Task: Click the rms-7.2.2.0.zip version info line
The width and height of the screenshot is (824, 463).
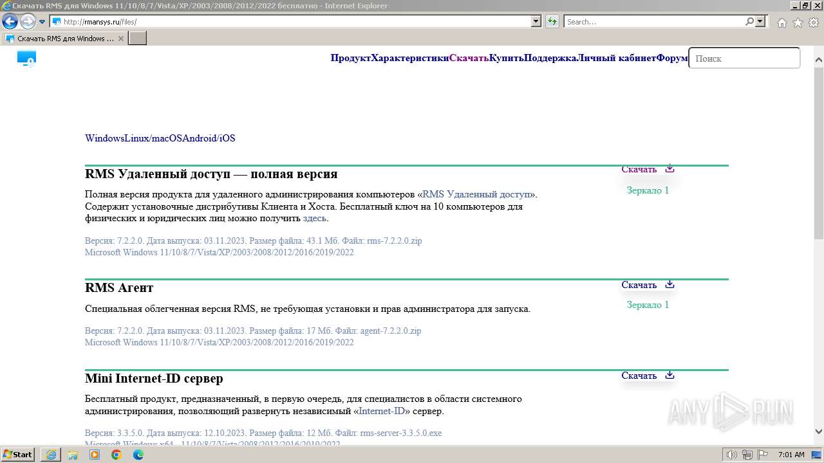Action: (254, 241)
